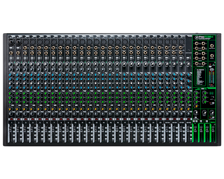The height and width of the screenshot is (179, 224).
Task: Click the two-digit FX preset display
Action: point(212,93)
